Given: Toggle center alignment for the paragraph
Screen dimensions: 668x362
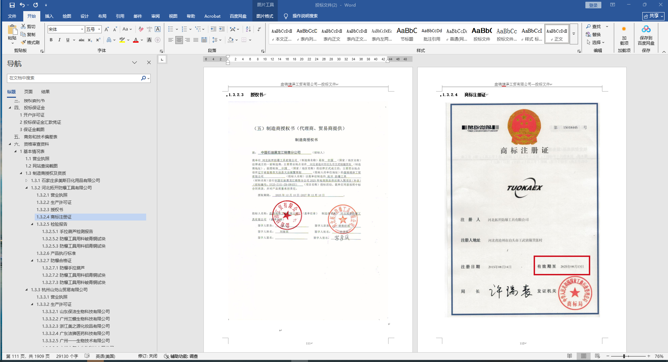Looking at the screenshot, I should [179, 40].
